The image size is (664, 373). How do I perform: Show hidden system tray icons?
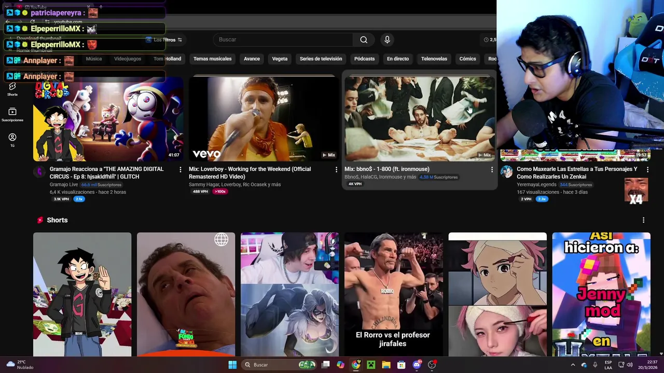[x=573, y=365]
